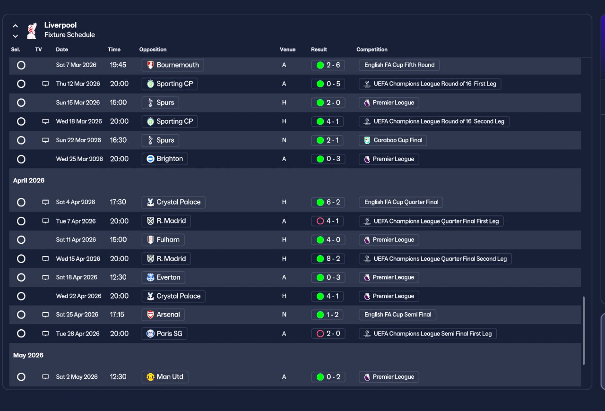Click the Fulham club badge
Image resolution: width=605 pixels, height=411 pixels.
150,240
